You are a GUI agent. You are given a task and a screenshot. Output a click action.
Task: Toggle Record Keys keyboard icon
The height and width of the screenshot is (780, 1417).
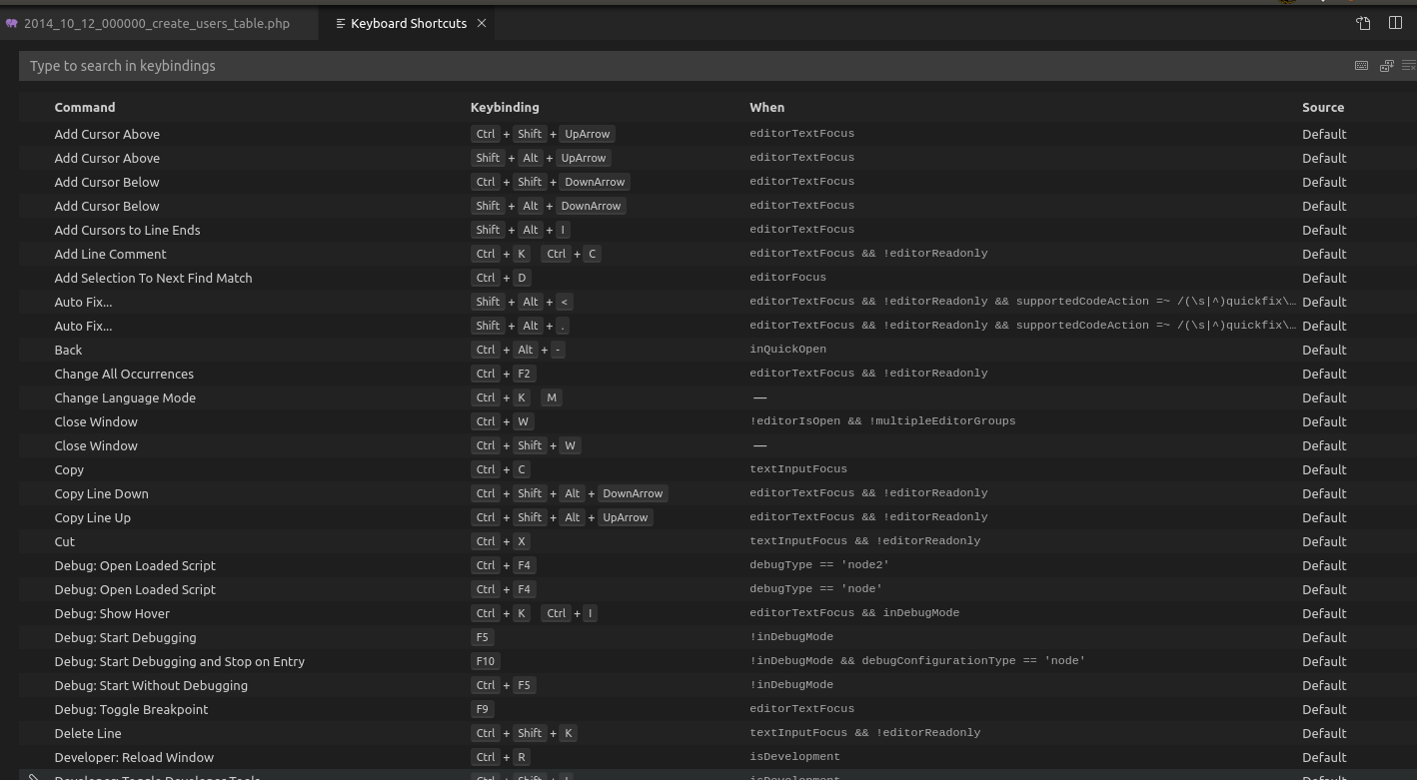[x=1361, y=66]
